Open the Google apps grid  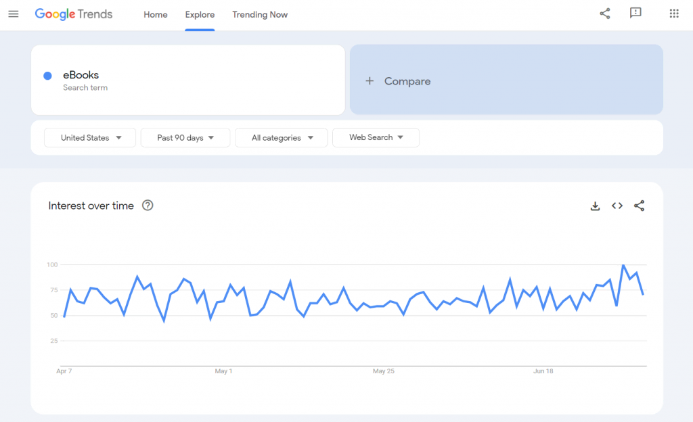coord(674,14)
